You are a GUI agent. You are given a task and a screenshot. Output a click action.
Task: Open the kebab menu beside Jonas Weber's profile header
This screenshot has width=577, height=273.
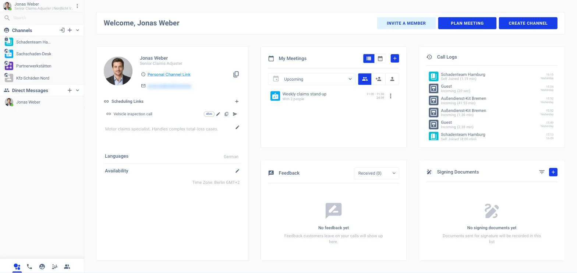[77, 6]
